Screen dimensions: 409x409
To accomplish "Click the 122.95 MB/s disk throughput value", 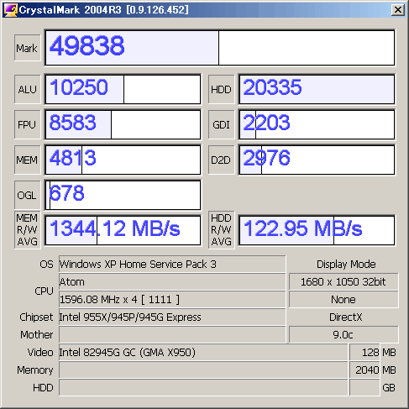I will pyautogui.click(x=317, y=230).
